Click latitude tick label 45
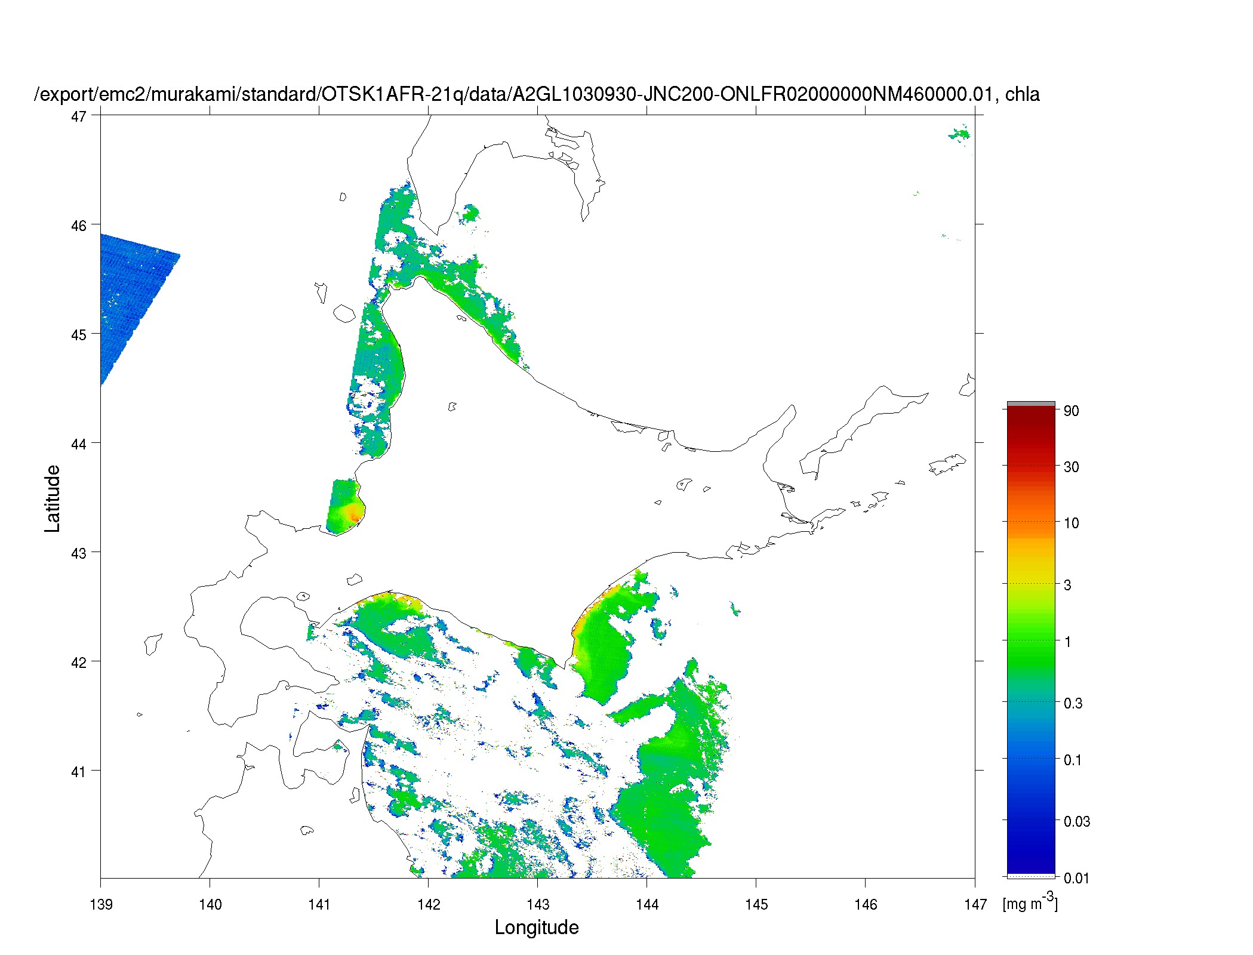Viewport: 1253px width, 955px height. click(79, 335)
